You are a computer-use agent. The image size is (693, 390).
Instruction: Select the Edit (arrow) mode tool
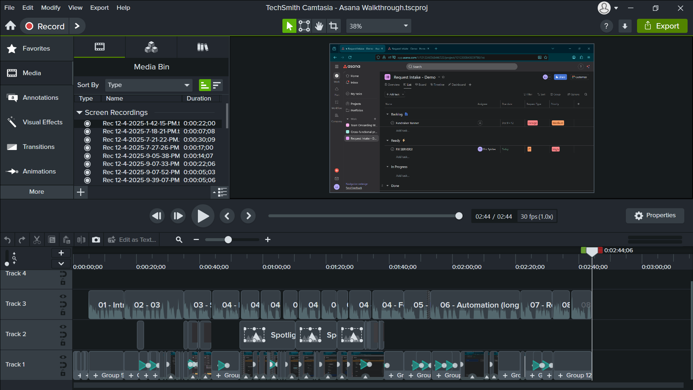click(289, 26)
